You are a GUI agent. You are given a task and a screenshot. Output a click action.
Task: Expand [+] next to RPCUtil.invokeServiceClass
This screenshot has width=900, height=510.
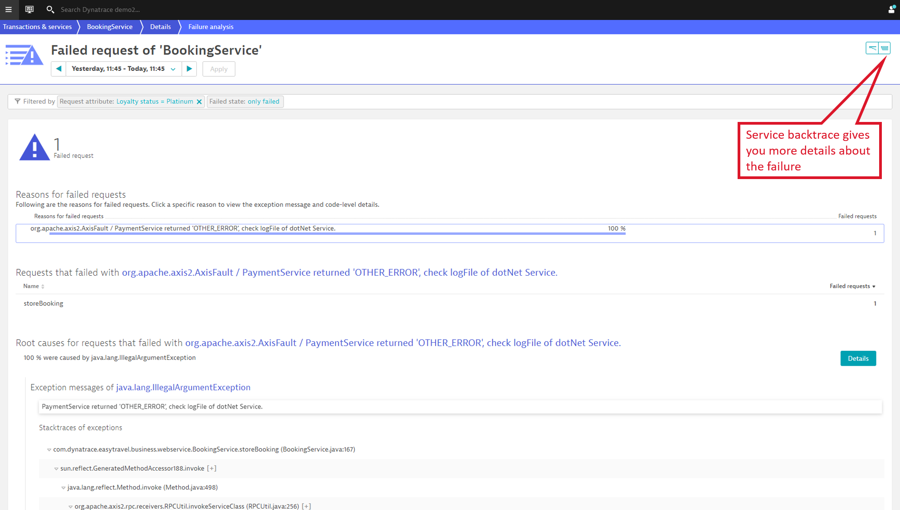tap(307, 506)
